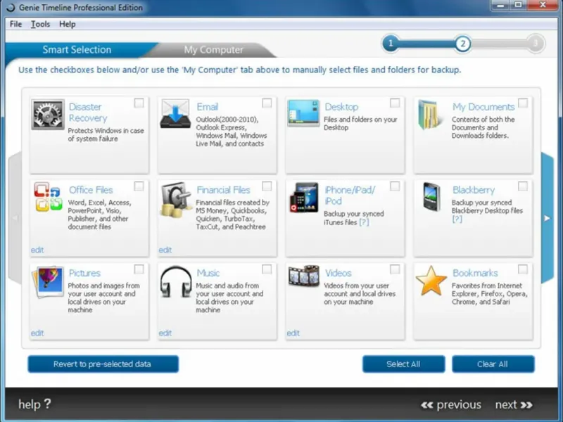Tick the Desktop checkbox
Image resolution: width=563 pixels, height=422 pixels.
(x=395, y=103)
